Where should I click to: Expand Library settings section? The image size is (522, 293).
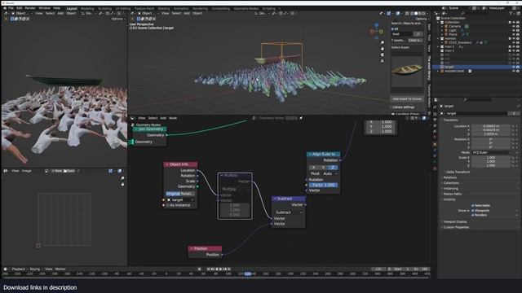pos(403,107)
